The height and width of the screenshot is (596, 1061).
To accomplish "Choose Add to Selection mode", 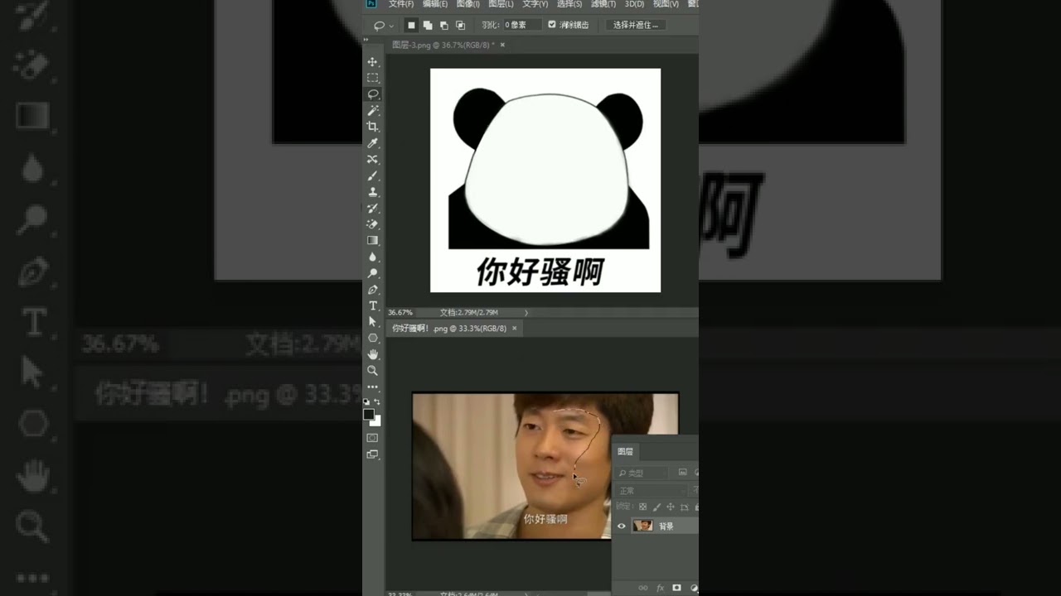I will click(x=428, y=25).
